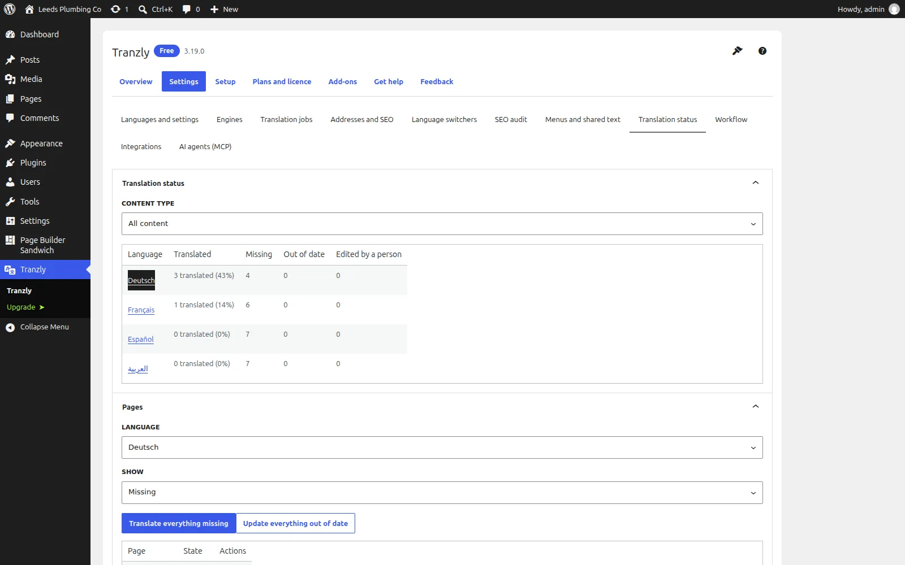
Task: Go to Pages in the sidebar
Action: tap(45, 99)
